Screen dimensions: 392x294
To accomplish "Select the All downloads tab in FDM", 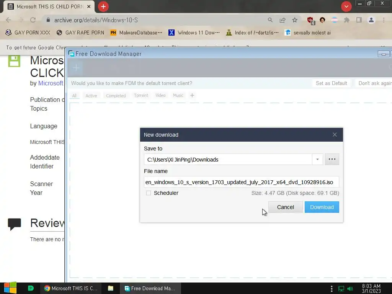I will [x=74, y=95].
